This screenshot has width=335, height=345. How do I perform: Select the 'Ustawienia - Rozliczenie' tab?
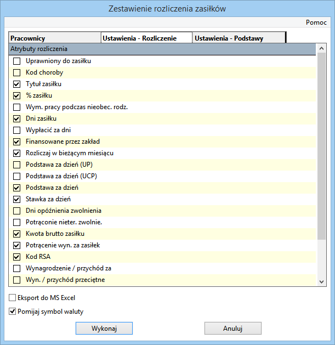[x=146, y=38]
